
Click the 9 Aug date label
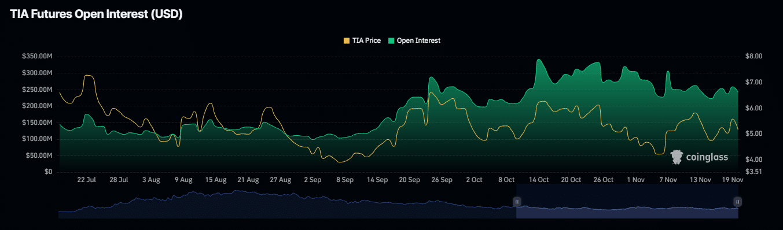coord(183,180)
